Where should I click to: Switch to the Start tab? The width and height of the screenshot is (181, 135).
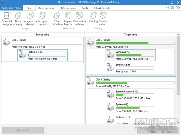point(30,8)
